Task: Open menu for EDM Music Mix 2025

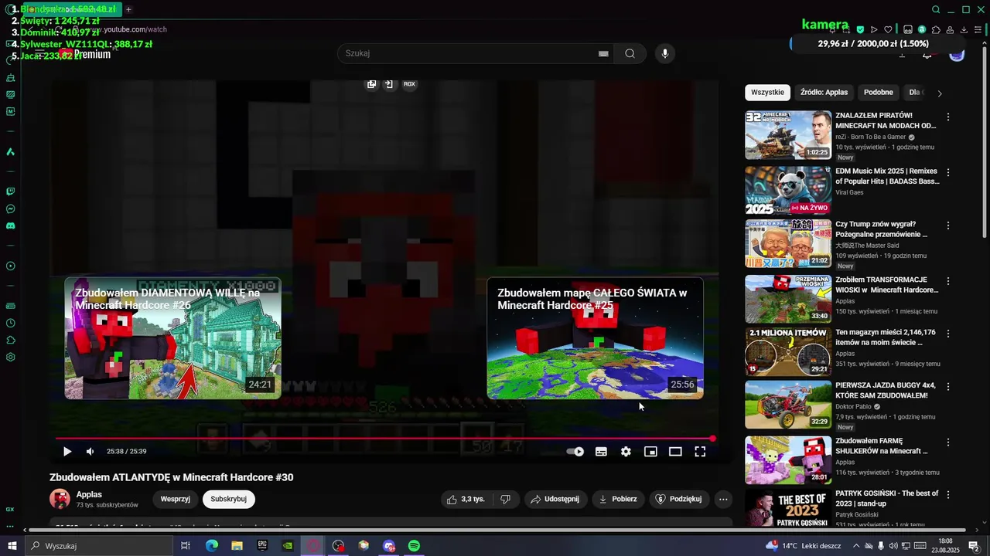Action: click(x=948, y=172)
